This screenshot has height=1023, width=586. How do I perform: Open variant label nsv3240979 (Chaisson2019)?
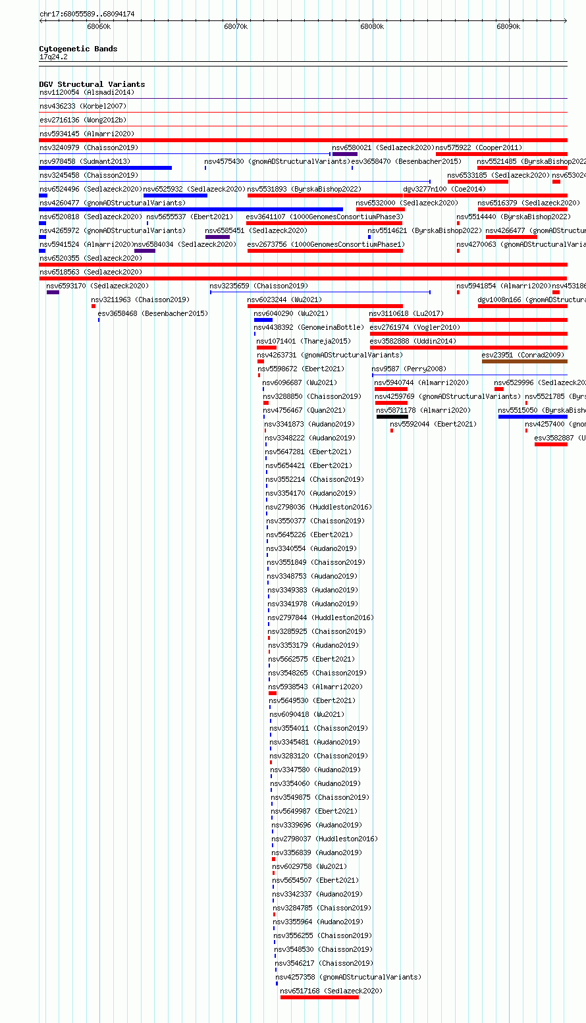[x=89, y=147]
